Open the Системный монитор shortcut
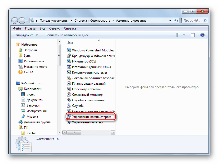The width and height of the screenshot is (219, 164). pos(87,95)
